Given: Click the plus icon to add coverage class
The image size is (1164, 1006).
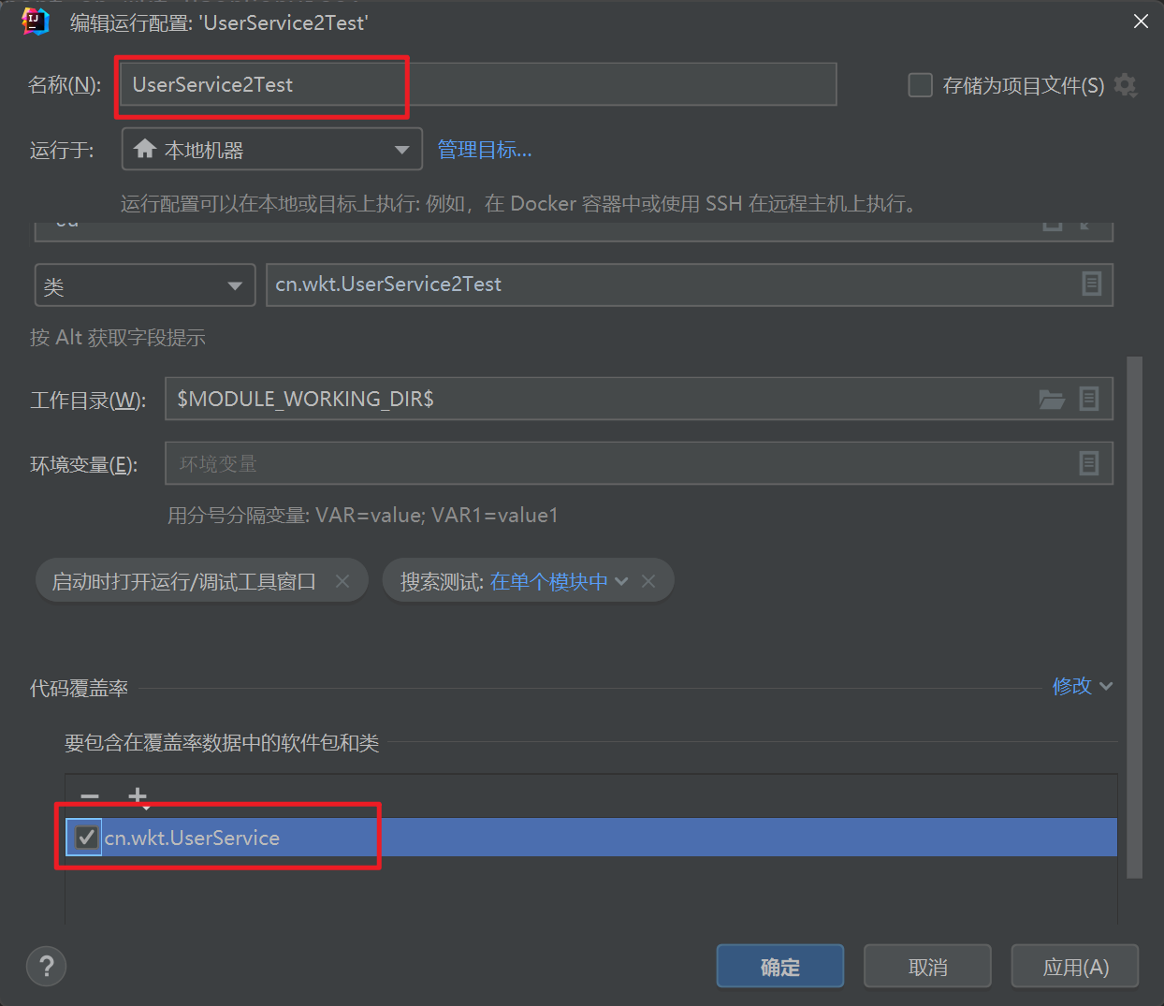Looking at the screenshot, I should (138, 796).
